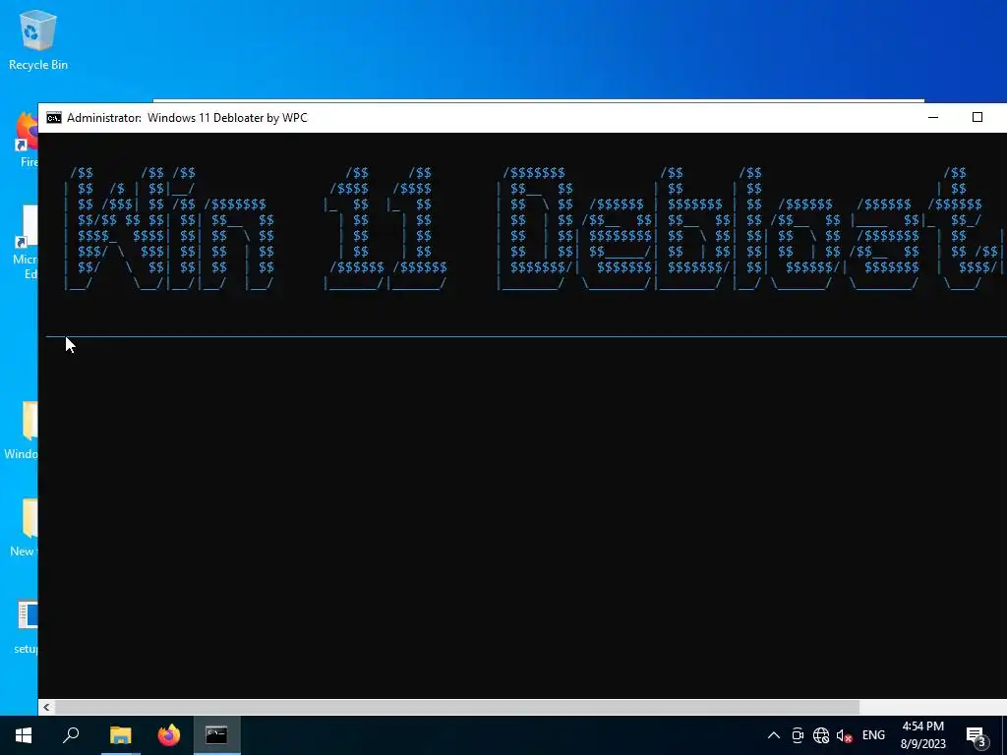Open taskbar Search magnifier
Screen dimensions: 1007x755
71,735
